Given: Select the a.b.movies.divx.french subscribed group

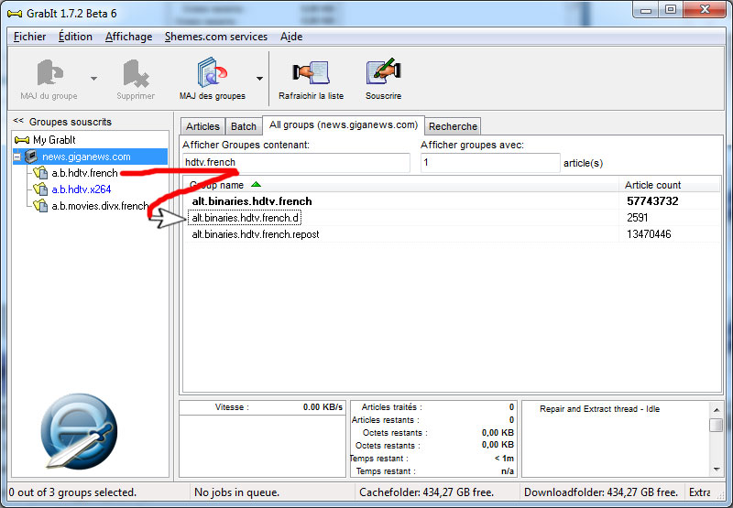Looking at the screenshot, I should (100, 205).
